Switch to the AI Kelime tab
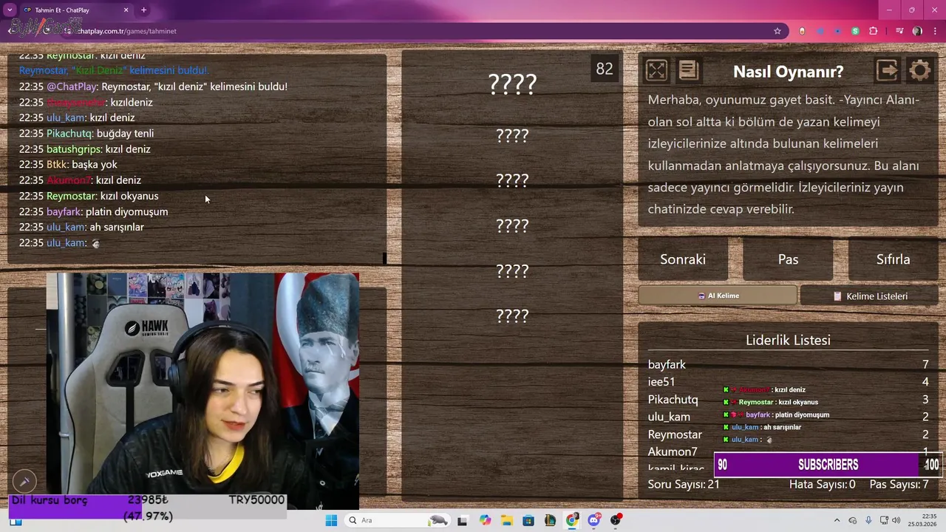 [x=718, y=296]
